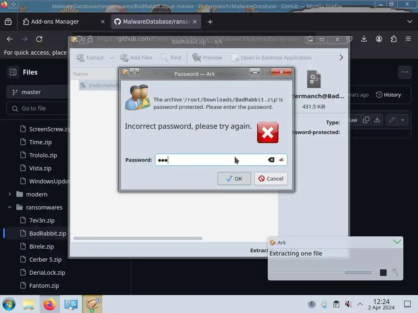Cancel the Ark password dialog
Viewport: 418px width, 313px height.
[x=271, y=179]
